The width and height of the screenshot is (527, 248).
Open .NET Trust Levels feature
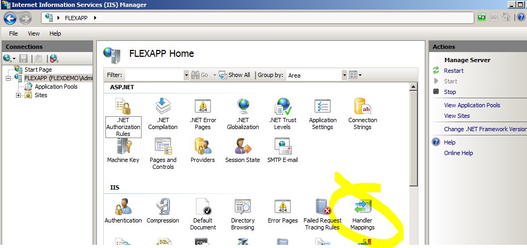click(x=283, y=114)
